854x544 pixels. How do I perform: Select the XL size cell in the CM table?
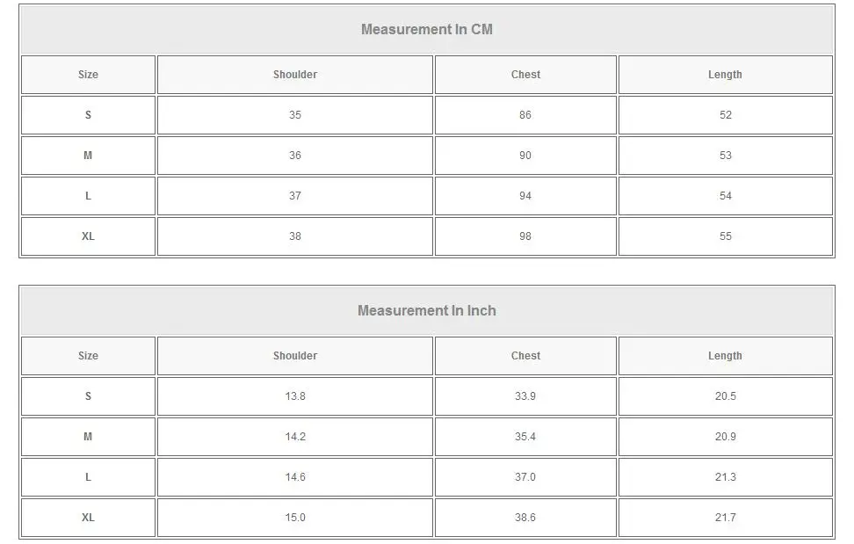88,236
